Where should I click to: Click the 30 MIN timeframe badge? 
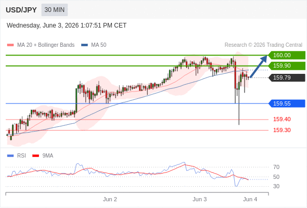[55, 10]
